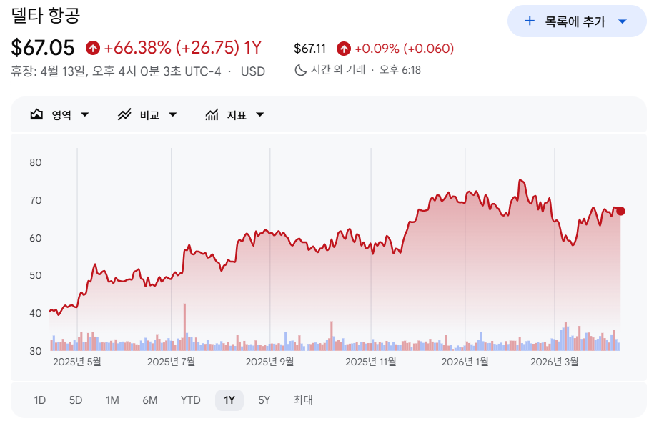Switch to the 6M tab
The height and width of the screenshot is (421, 649).
click(151, 400)
